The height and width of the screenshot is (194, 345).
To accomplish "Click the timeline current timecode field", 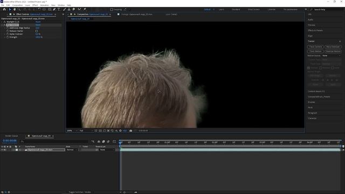I will point(10,141).
